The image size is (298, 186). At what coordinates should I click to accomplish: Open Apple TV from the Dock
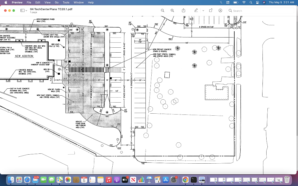[125, 180]
